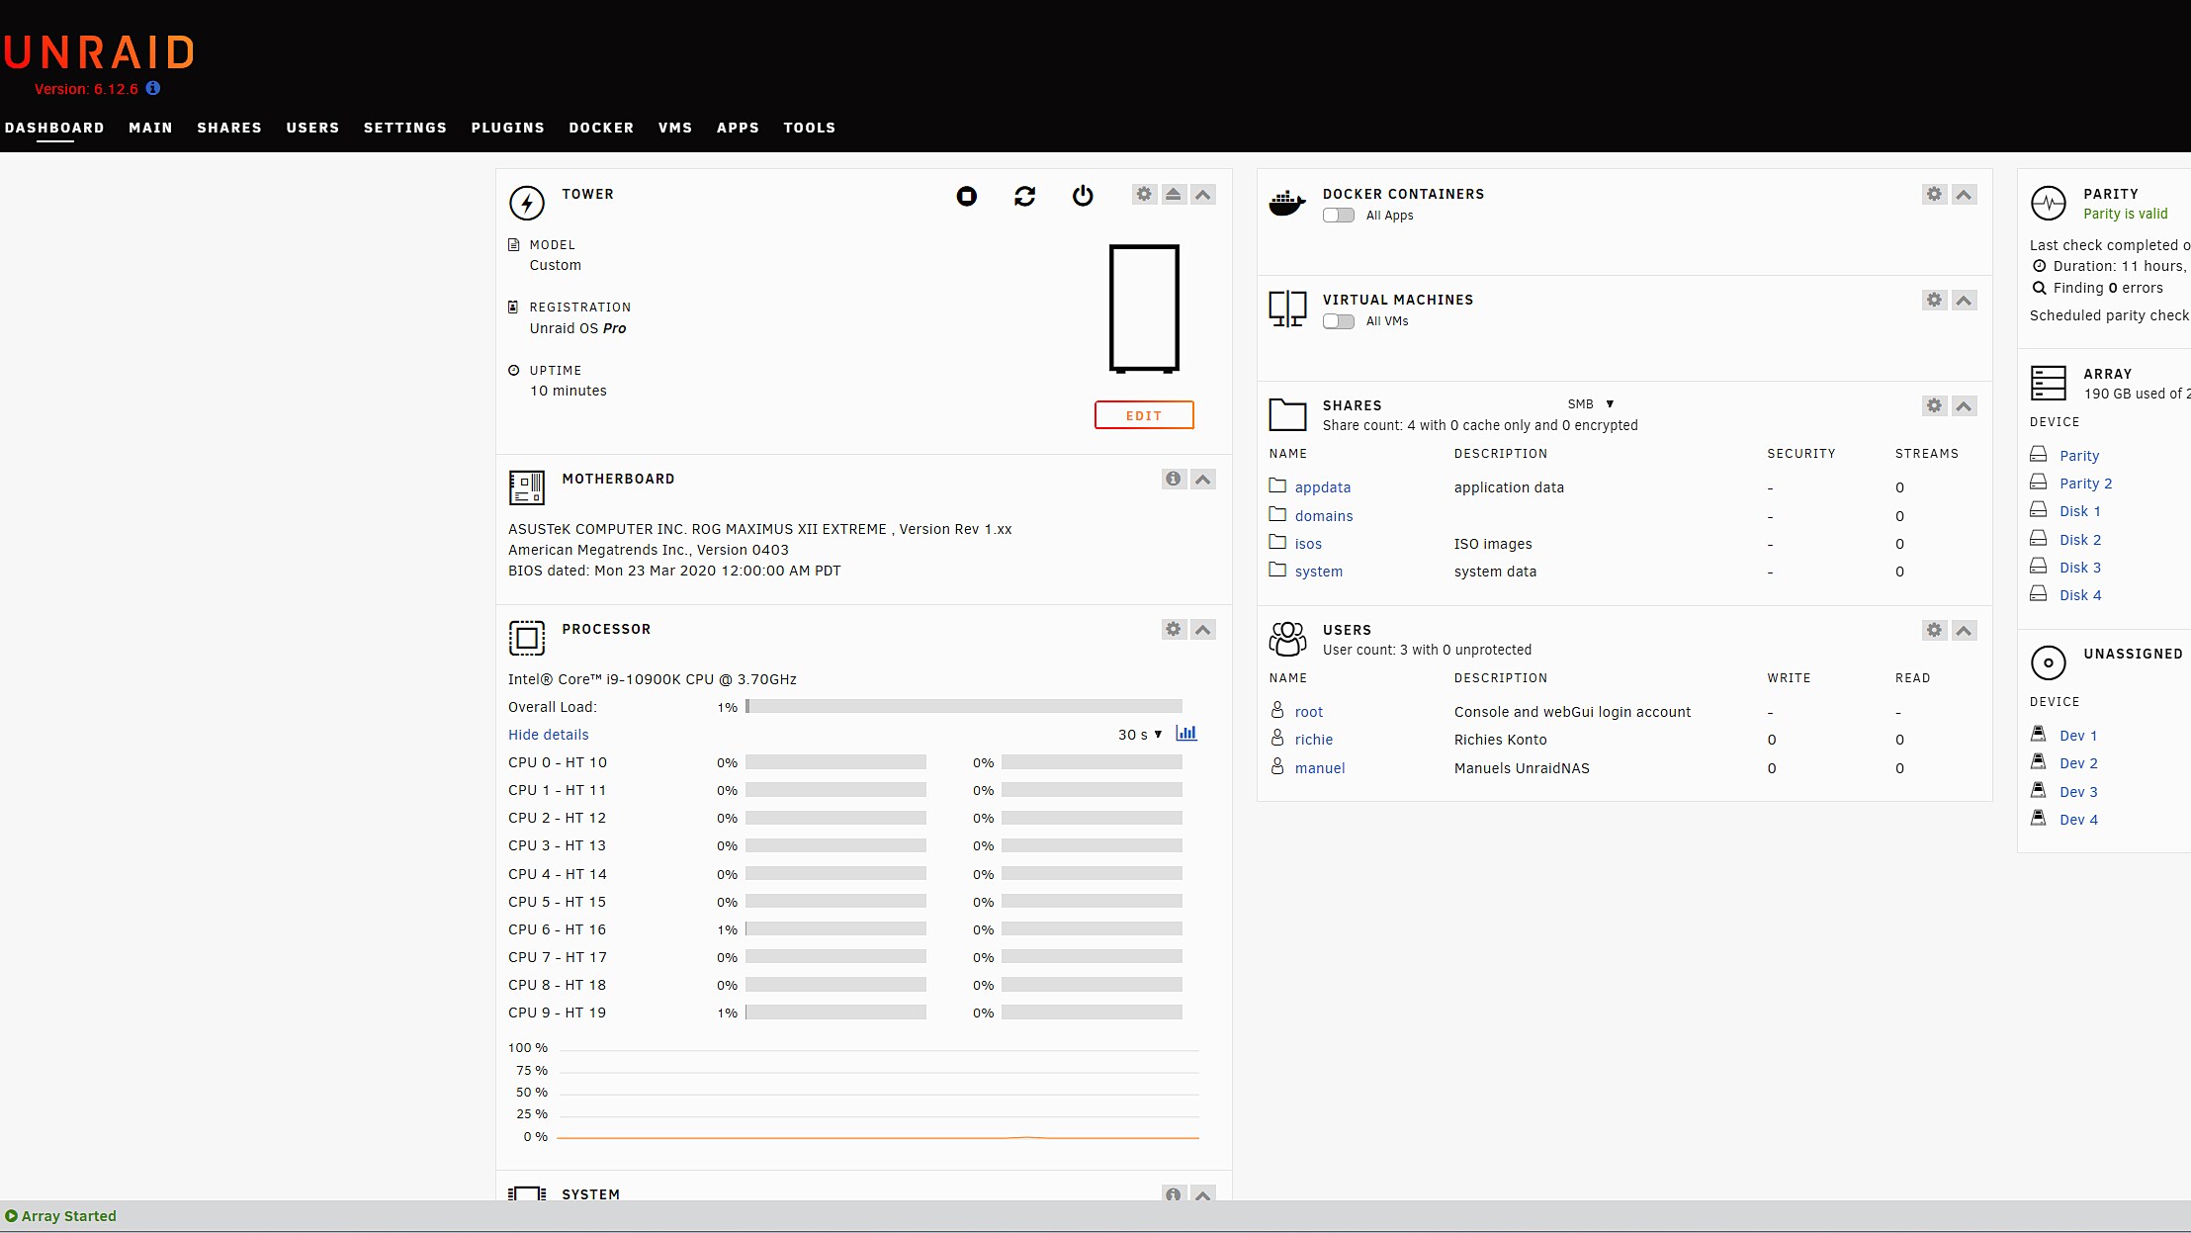Click the stop array icon in Tower panel
The height and width of the screenshot is (1233, 2191).
966,196
